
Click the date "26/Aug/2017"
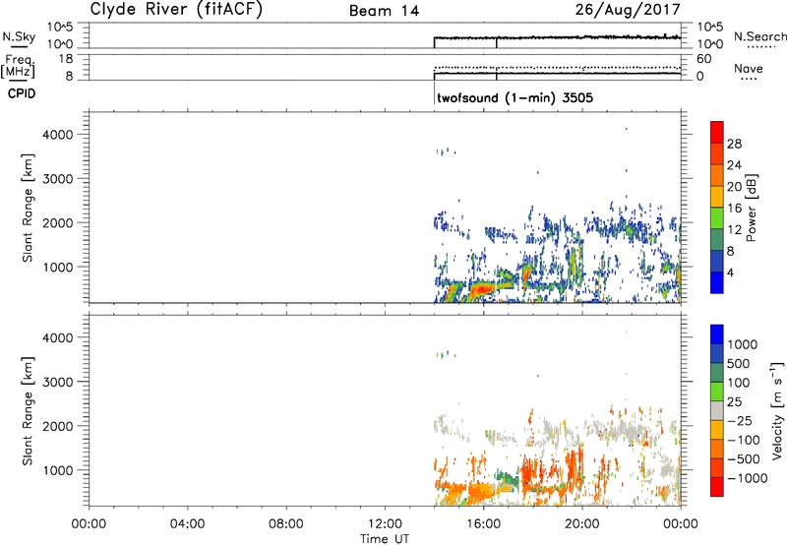tap(628, 10)
